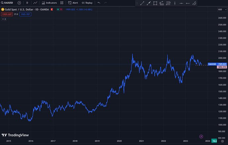Open the Indicators dialog
228x145 pixels.
click(49, 3)
